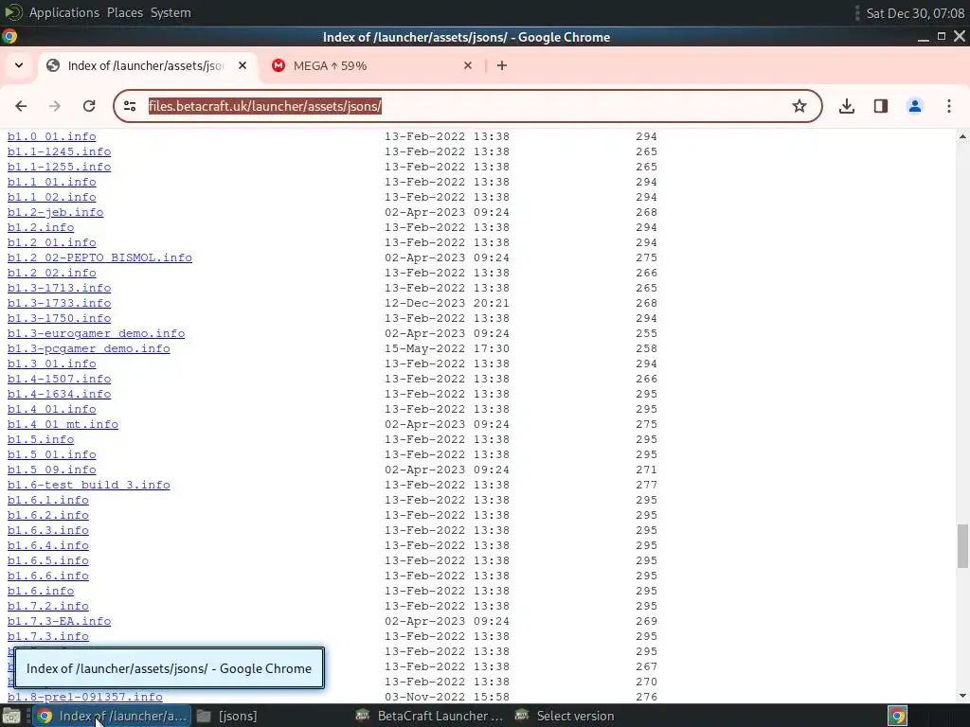Open the b1.5.info link
This screenshot has height=727, width=970.
(x=41, y=439)
